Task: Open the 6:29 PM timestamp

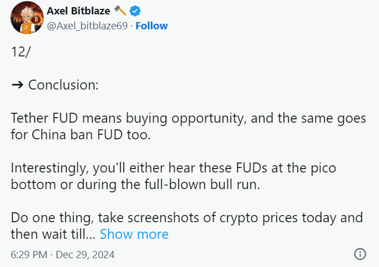Action: pos(28,255)
